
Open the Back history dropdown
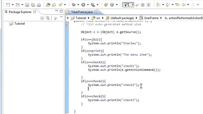pyautogui.click(x=188, y=5)
